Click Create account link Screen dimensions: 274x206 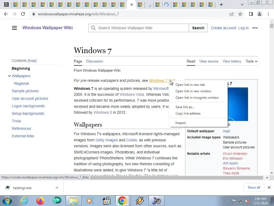tap(223, 28)
